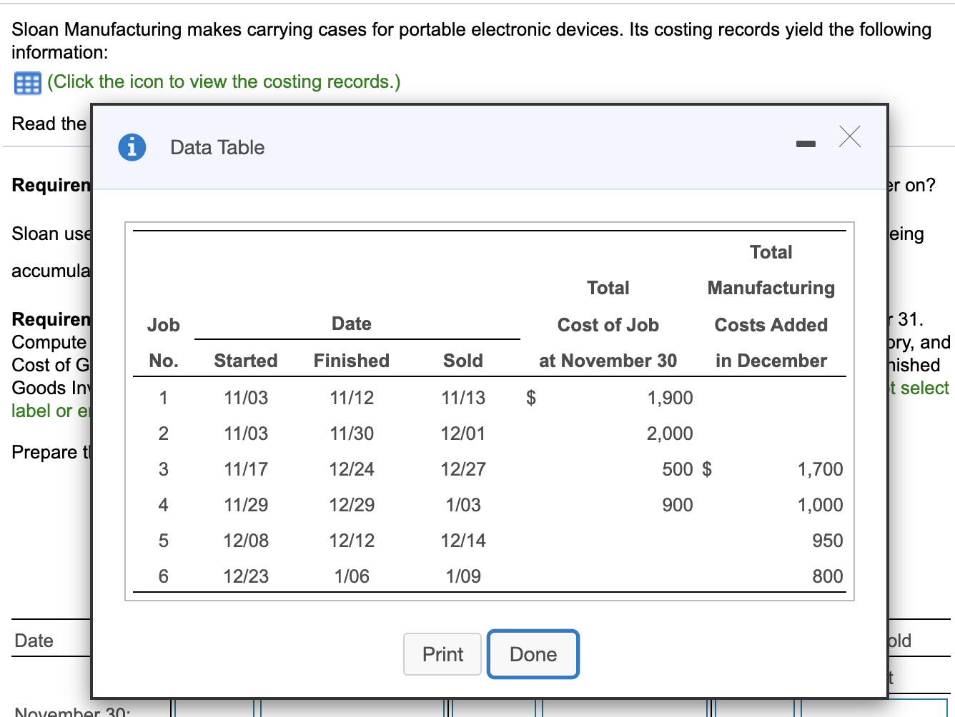The width and height of the screenshot is (955, 717).
Task: Select the 1,700 December cost of Job 3
Action: [821, 469]
